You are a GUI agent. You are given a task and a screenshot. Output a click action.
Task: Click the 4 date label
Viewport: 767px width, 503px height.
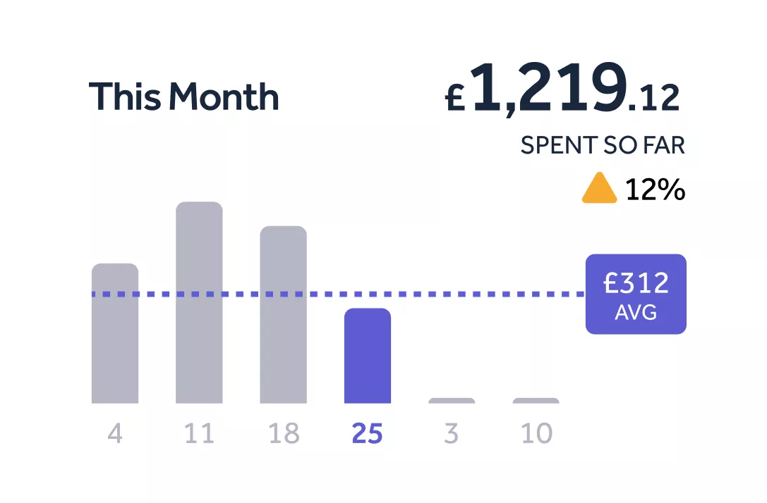pos(115,434)
